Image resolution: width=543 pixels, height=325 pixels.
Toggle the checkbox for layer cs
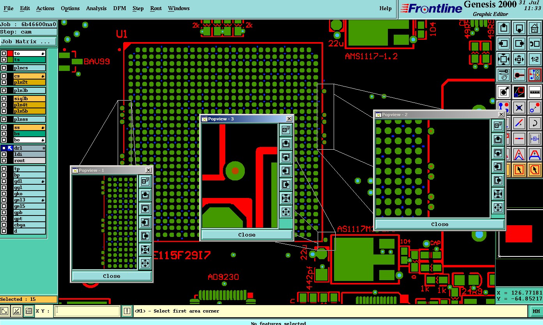(4, 76)
